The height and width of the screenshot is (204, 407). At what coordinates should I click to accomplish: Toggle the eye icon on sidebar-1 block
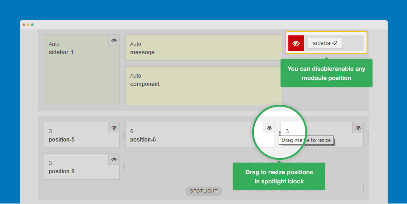click(114, 40)
